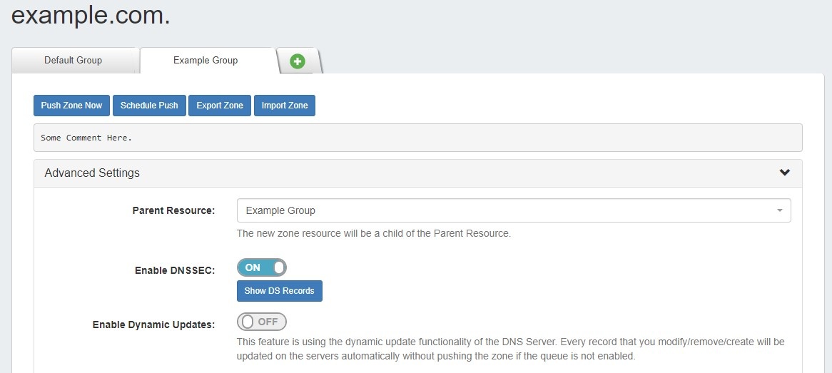Enable the Dynamic Updates toggle
832x373 pixels.
click(x=262, y=322)
